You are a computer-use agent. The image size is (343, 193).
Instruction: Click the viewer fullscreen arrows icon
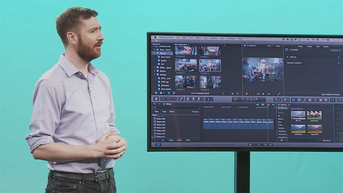279,94
